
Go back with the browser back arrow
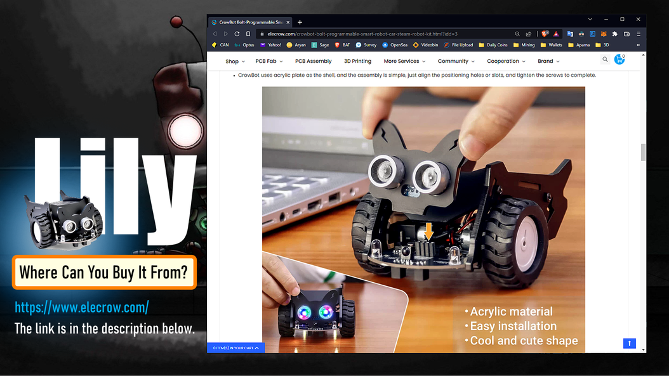tap(215, 34)
